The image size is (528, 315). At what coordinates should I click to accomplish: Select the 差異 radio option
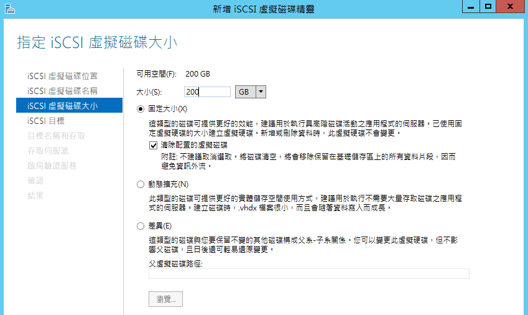141,226
